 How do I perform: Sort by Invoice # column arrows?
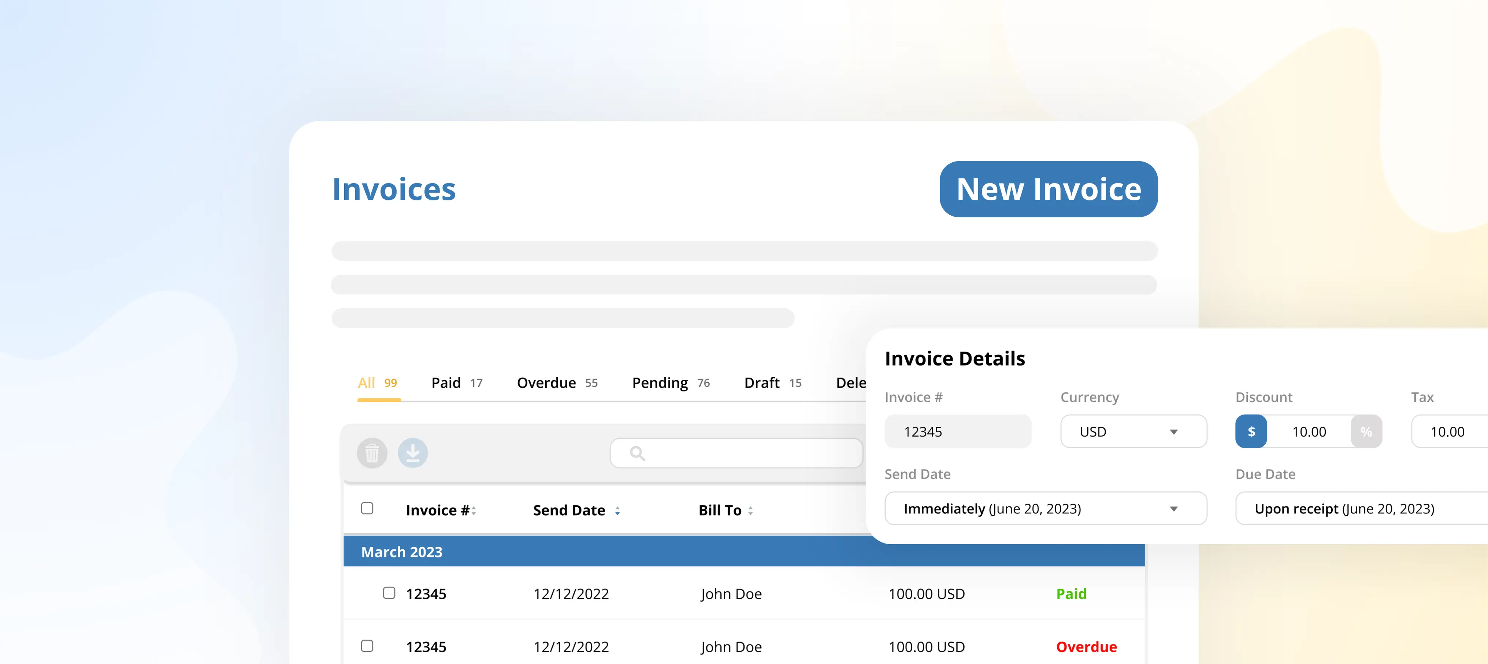pyautogui.click(x=474, y=510)
